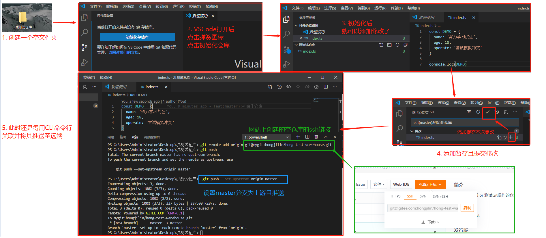Screen dimensions: 546x238
Task: Stage index.ts with the plus icon
Action: [511, 137]
